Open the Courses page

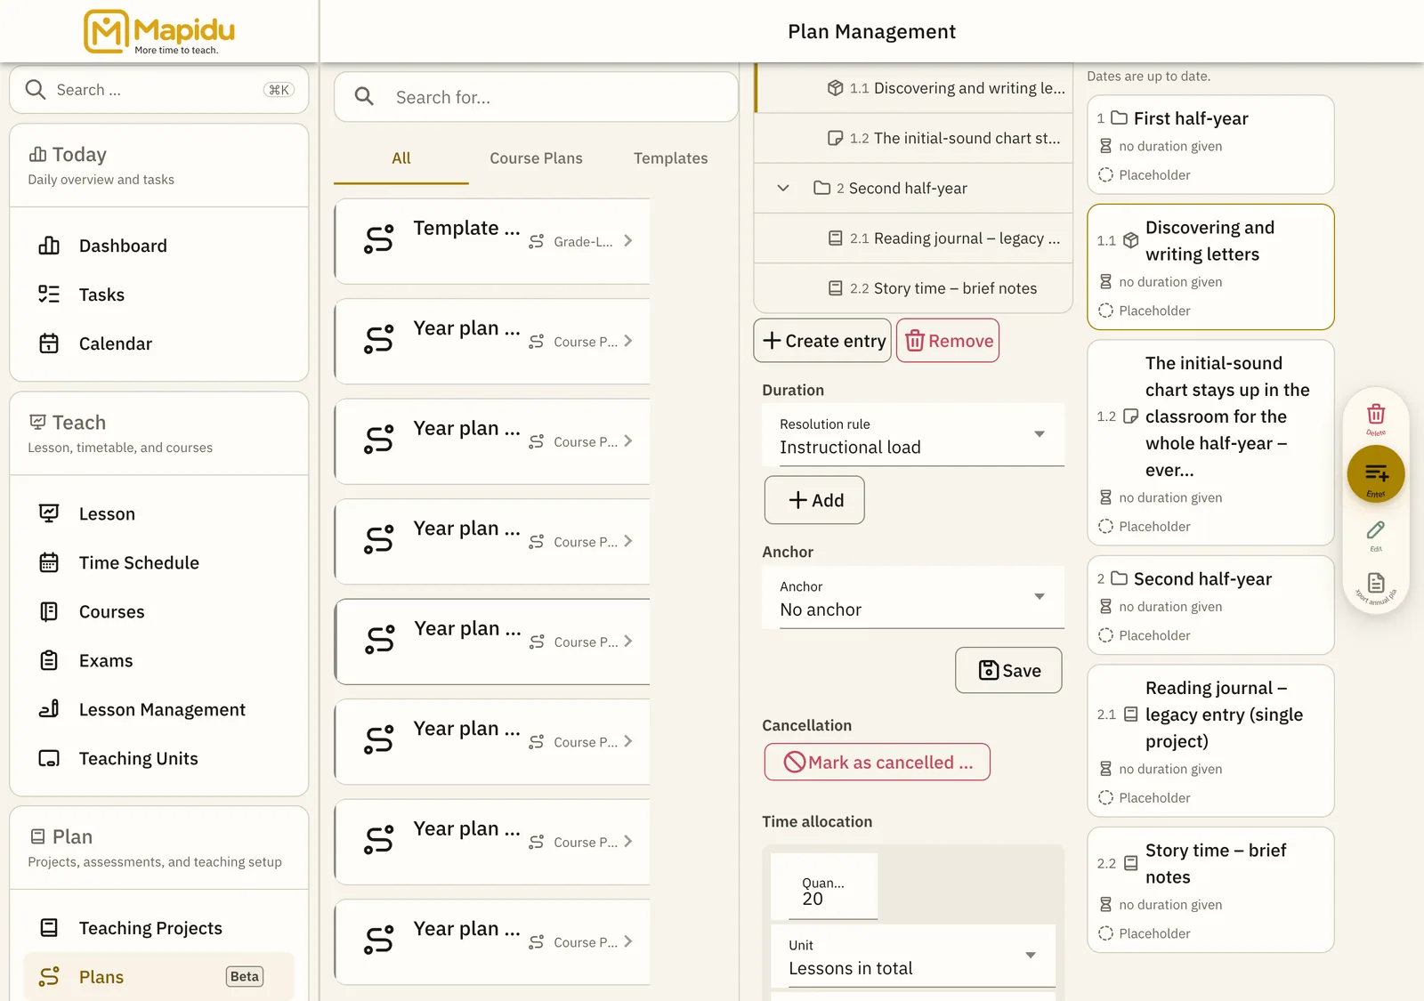pyautogui.click(x=159, y=611)
